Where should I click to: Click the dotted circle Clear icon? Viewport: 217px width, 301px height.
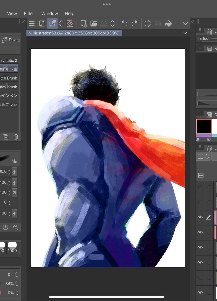click(148, 24)
